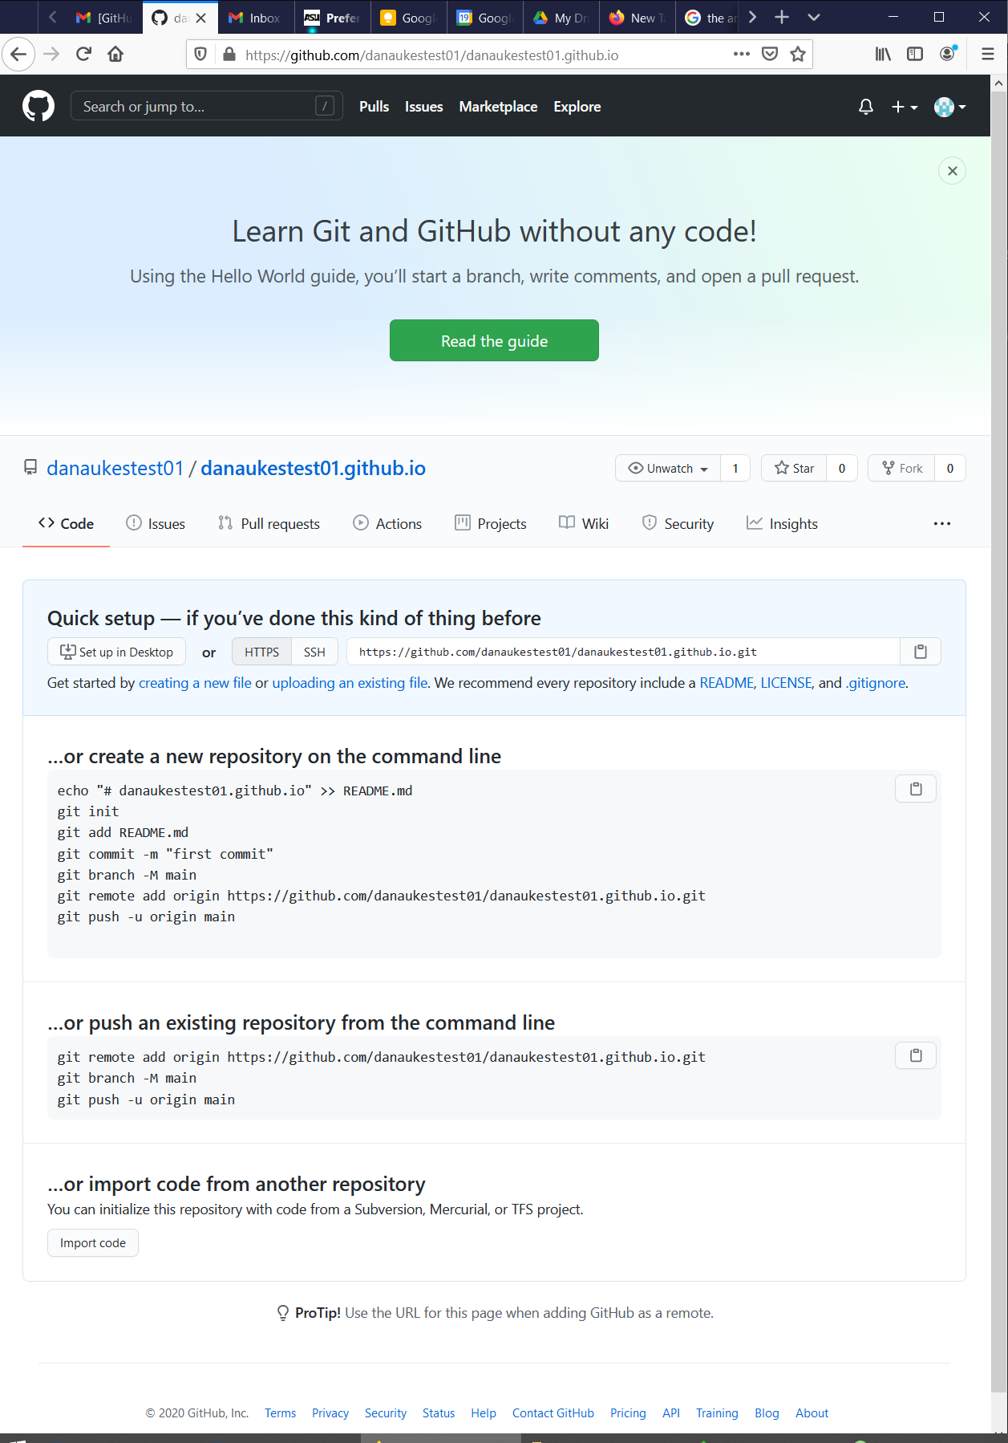Focus the Search or jump to field

[207, 106]
